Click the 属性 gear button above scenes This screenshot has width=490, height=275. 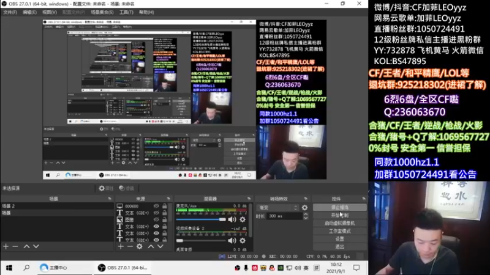[x=106, y=188]
